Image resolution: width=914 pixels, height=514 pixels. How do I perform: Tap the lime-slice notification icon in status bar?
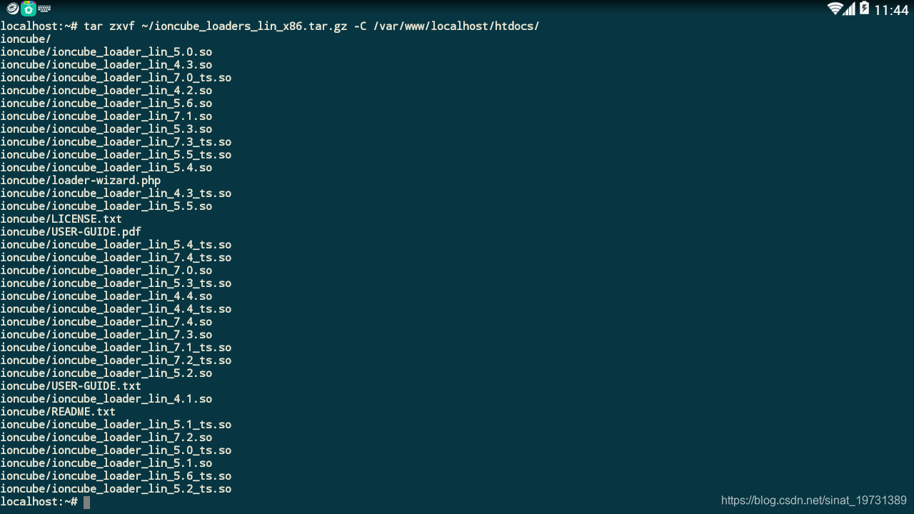pos(12,9)
